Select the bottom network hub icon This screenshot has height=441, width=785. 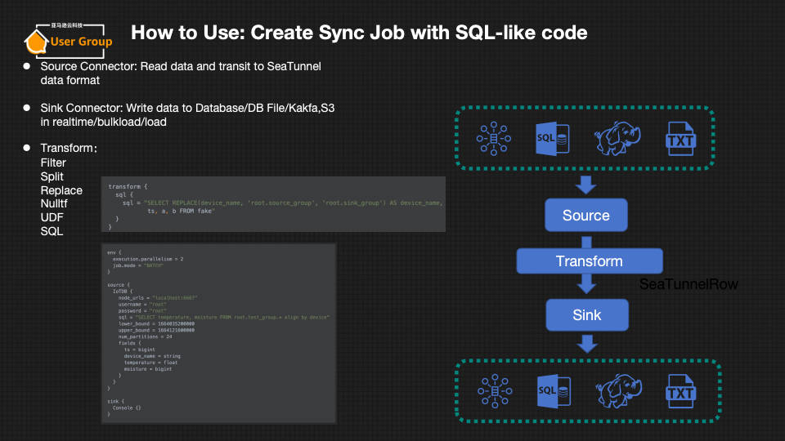495,391
